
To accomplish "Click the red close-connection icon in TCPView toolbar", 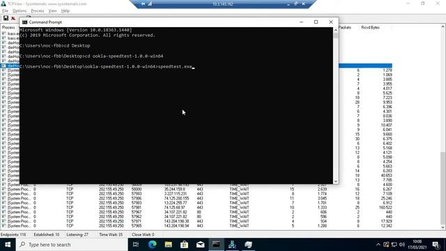I will 13,18.
